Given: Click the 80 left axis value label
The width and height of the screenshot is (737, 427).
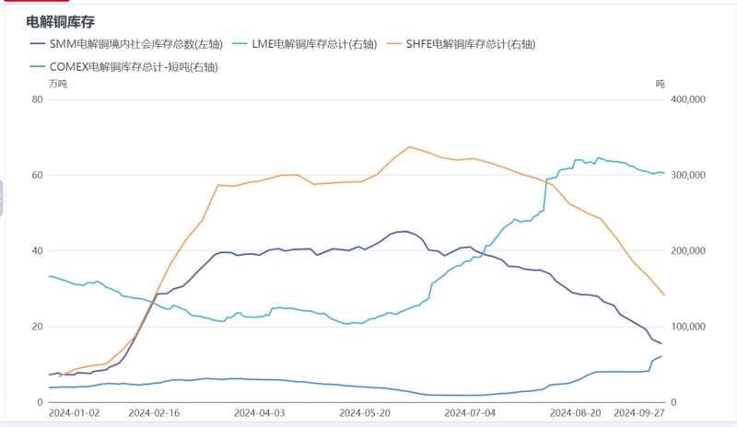Looking at the screenshot, I should tap(38, 99).
